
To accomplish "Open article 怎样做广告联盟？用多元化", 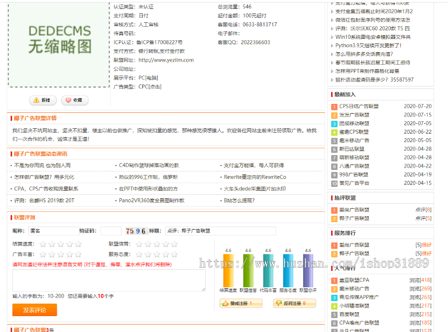I will 44,177.
